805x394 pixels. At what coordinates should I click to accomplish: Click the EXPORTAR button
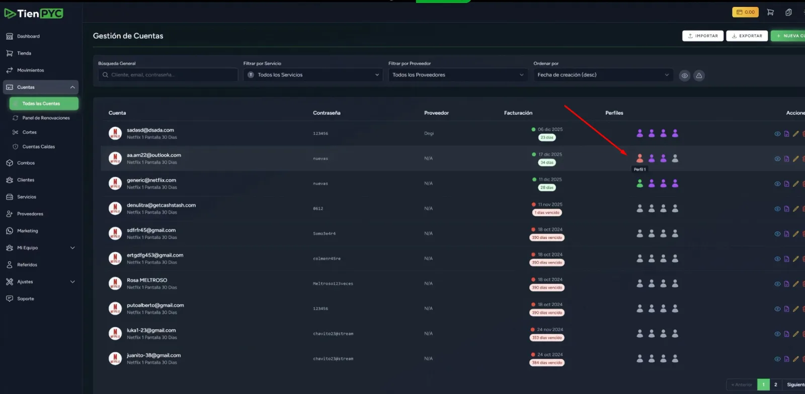[747, 36]
